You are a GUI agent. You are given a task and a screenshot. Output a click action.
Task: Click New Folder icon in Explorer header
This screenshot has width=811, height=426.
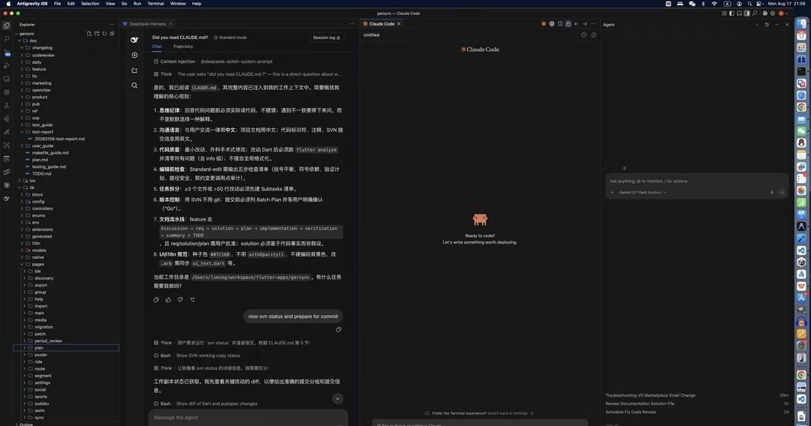point(97,34)
